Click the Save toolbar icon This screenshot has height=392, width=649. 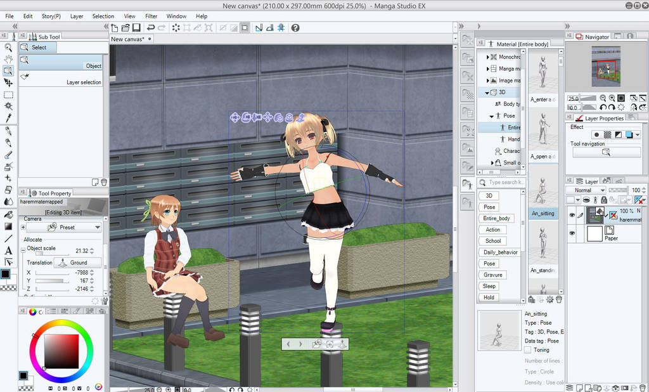(136, 28)
